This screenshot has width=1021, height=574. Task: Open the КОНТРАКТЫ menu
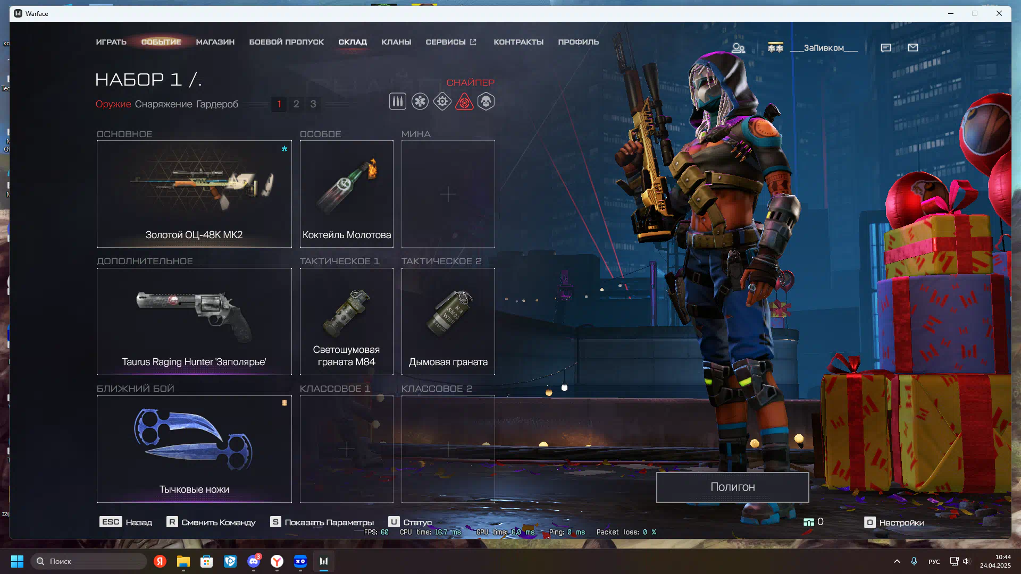tap(518, 42)
